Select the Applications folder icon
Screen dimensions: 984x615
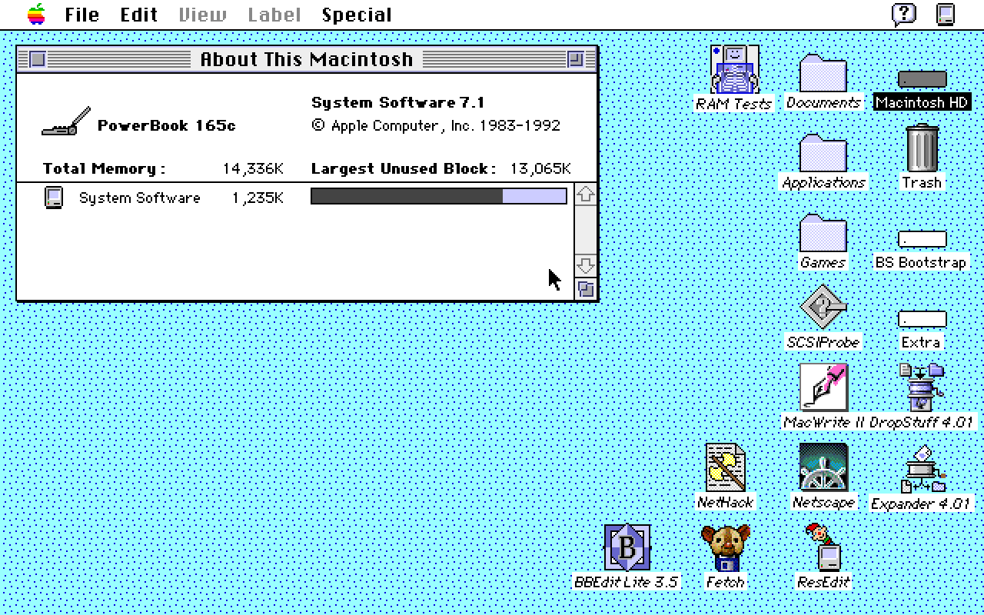(x=823, y=153)
